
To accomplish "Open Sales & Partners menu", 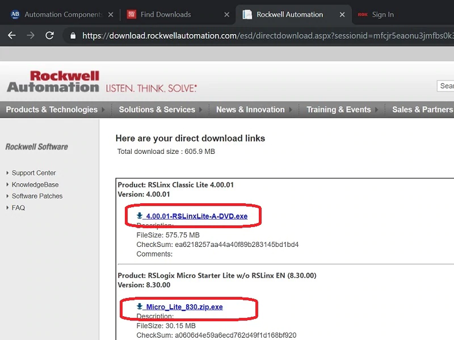I will 422,110.
